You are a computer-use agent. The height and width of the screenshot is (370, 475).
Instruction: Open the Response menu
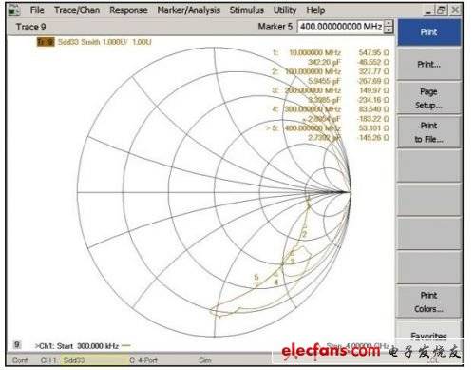[x=128, y=10]
